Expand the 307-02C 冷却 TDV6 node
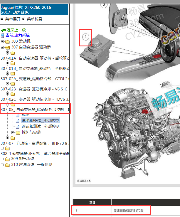 click(7, 94)
